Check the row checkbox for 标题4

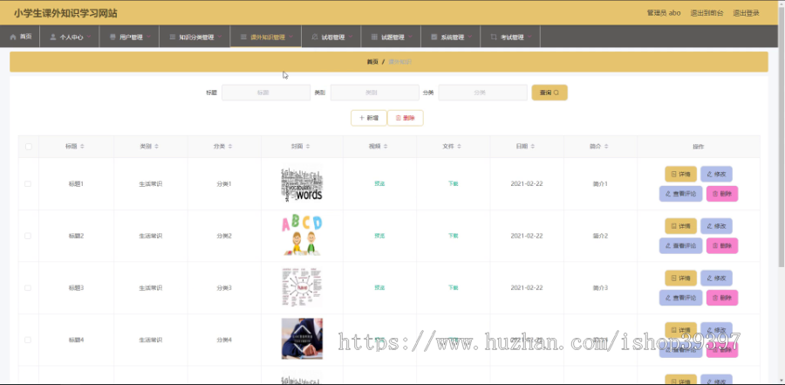(28, 340)
